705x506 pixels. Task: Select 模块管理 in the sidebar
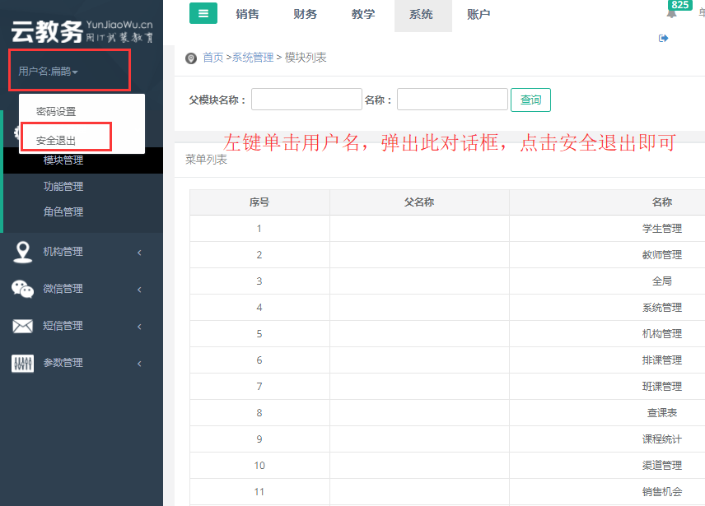[63, 160]
